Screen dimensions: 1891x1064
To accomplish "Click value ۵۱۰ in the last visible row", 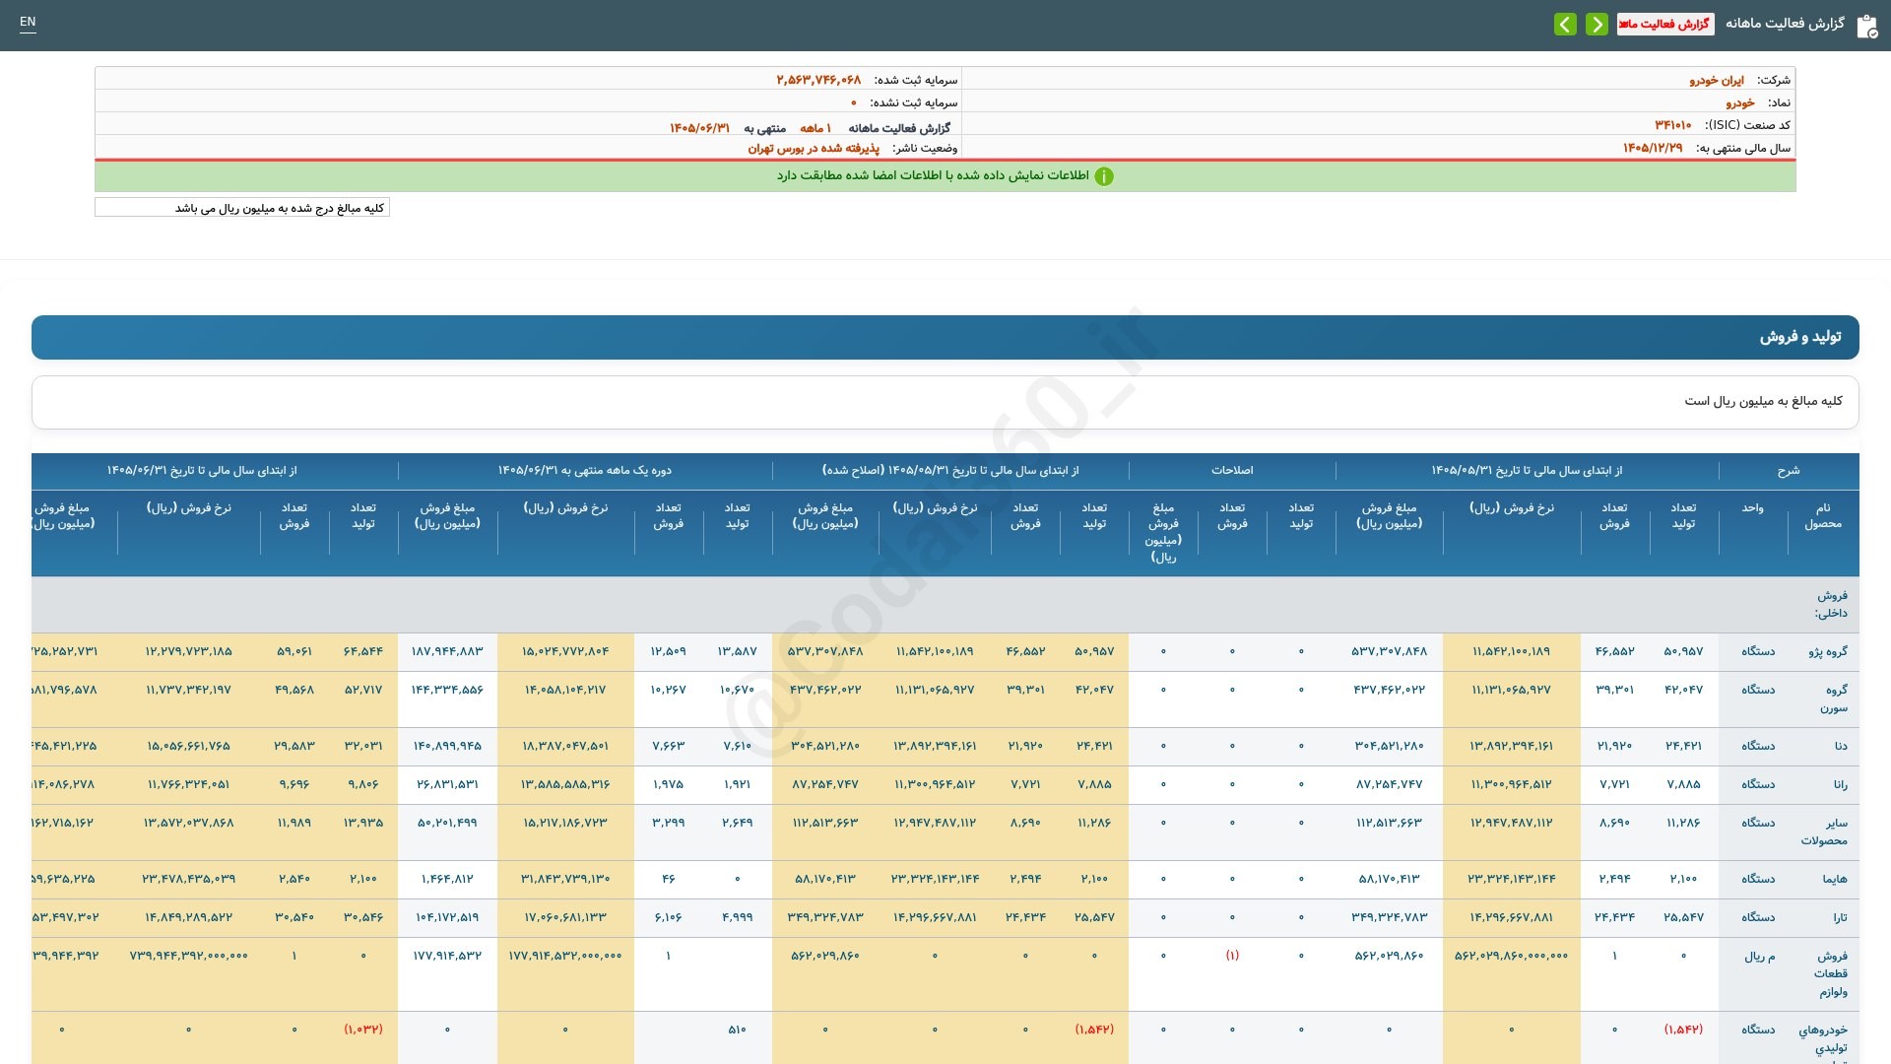I will pyautogui.click(x=737, y=1030).
